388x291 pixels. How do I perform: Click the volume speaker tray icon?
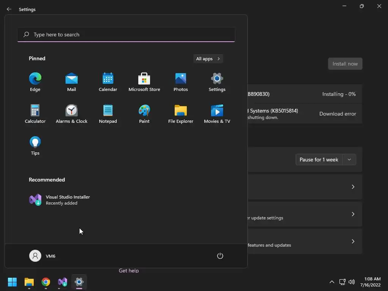point(351,282)
